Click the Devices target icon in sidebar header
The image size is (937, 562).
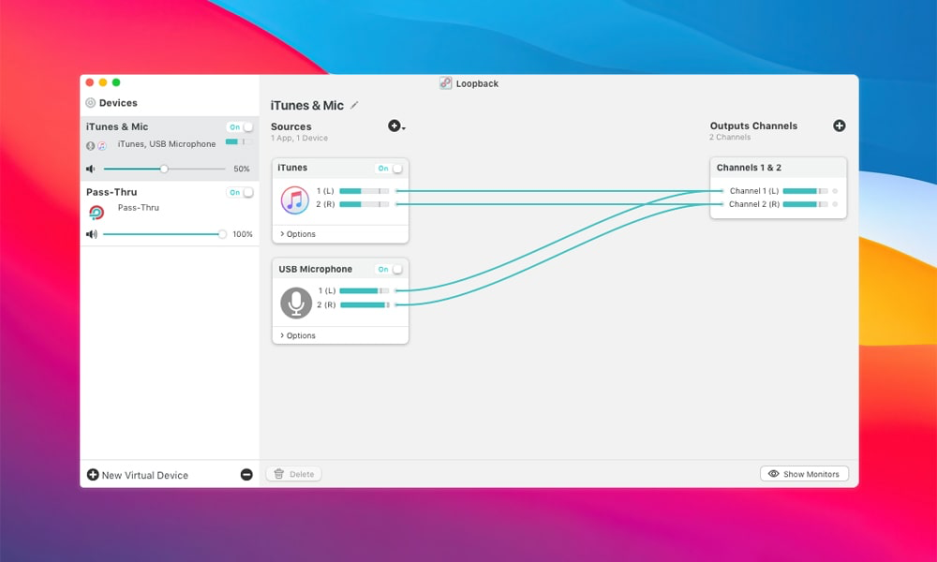(x=90, y=102)
